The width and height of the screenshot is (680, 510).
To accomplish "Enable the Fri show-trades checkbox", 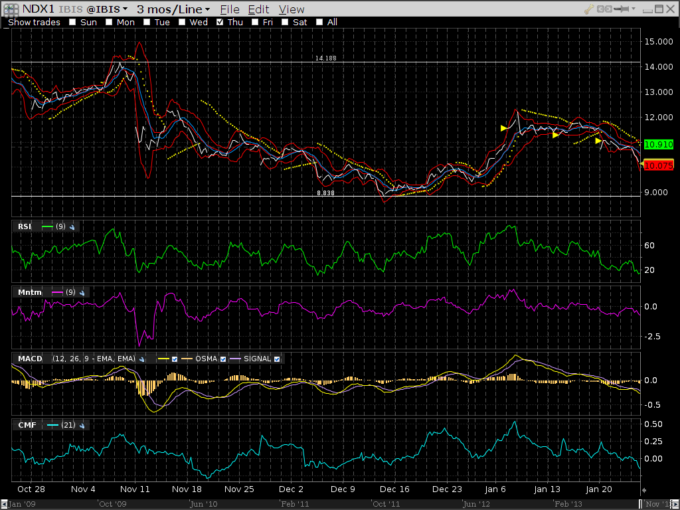I will (255, 22).
